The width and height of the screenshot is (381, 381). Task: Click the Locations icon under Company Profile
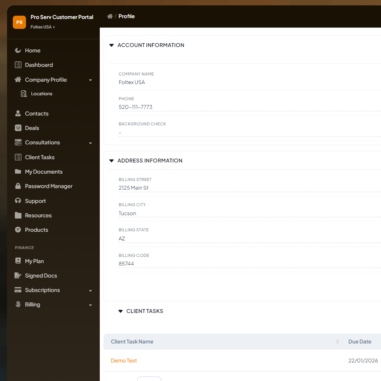point(24,94)
